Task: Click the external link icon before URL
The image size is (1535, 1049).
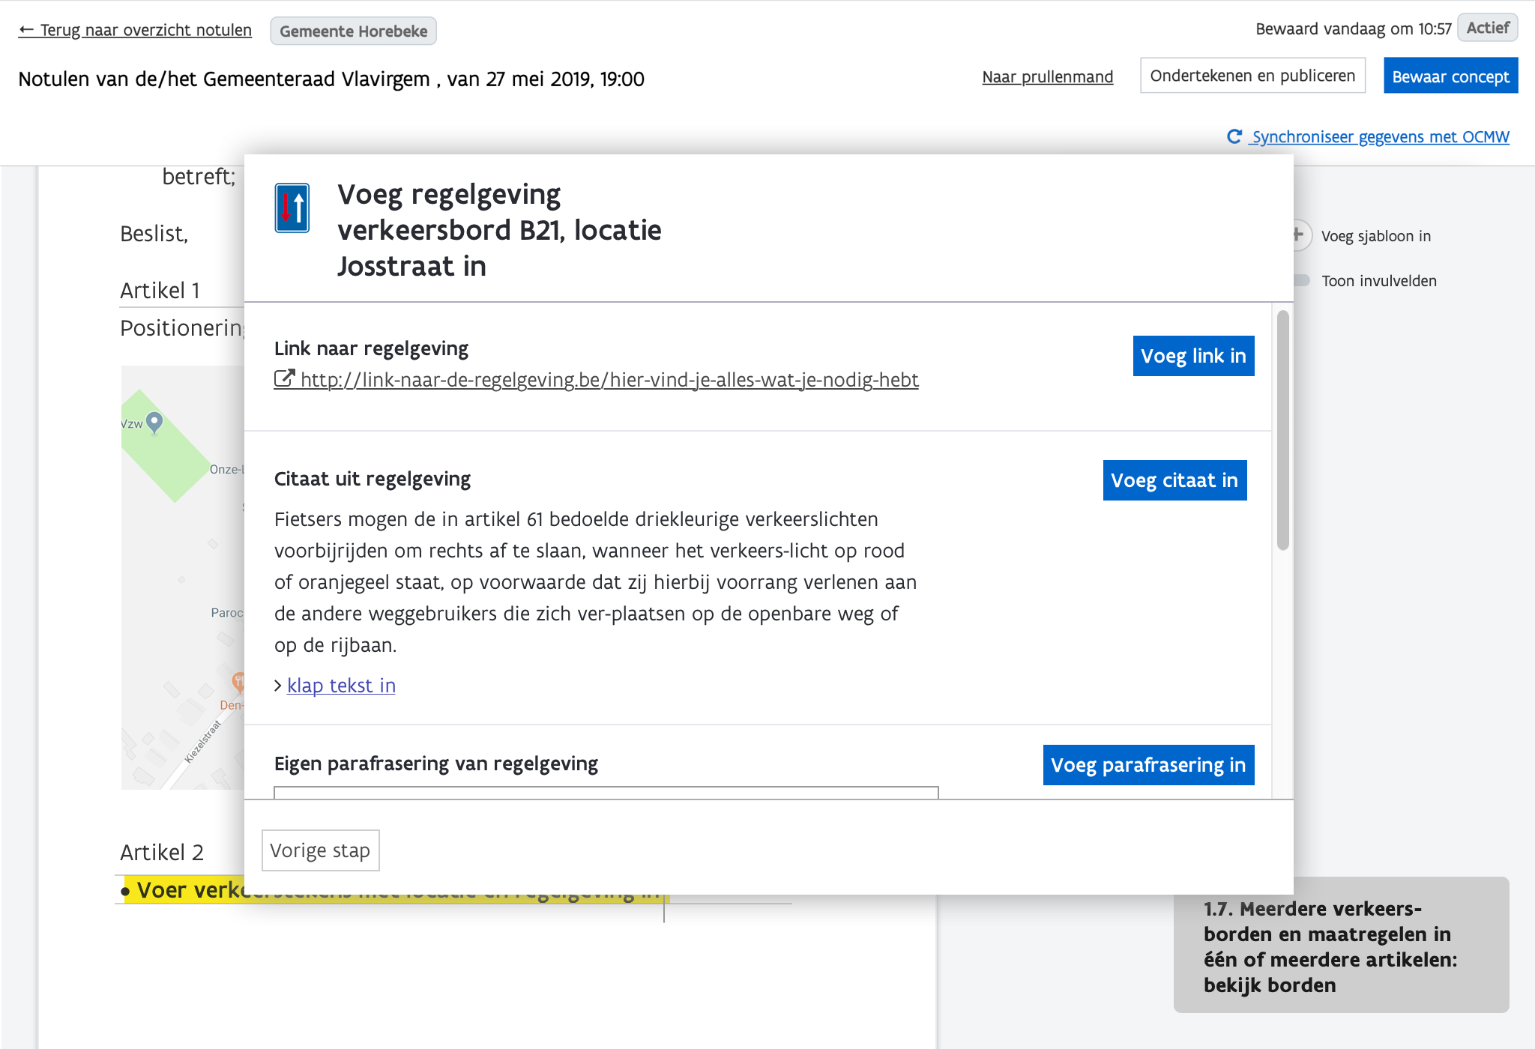Action: click(x=283, y=379)
